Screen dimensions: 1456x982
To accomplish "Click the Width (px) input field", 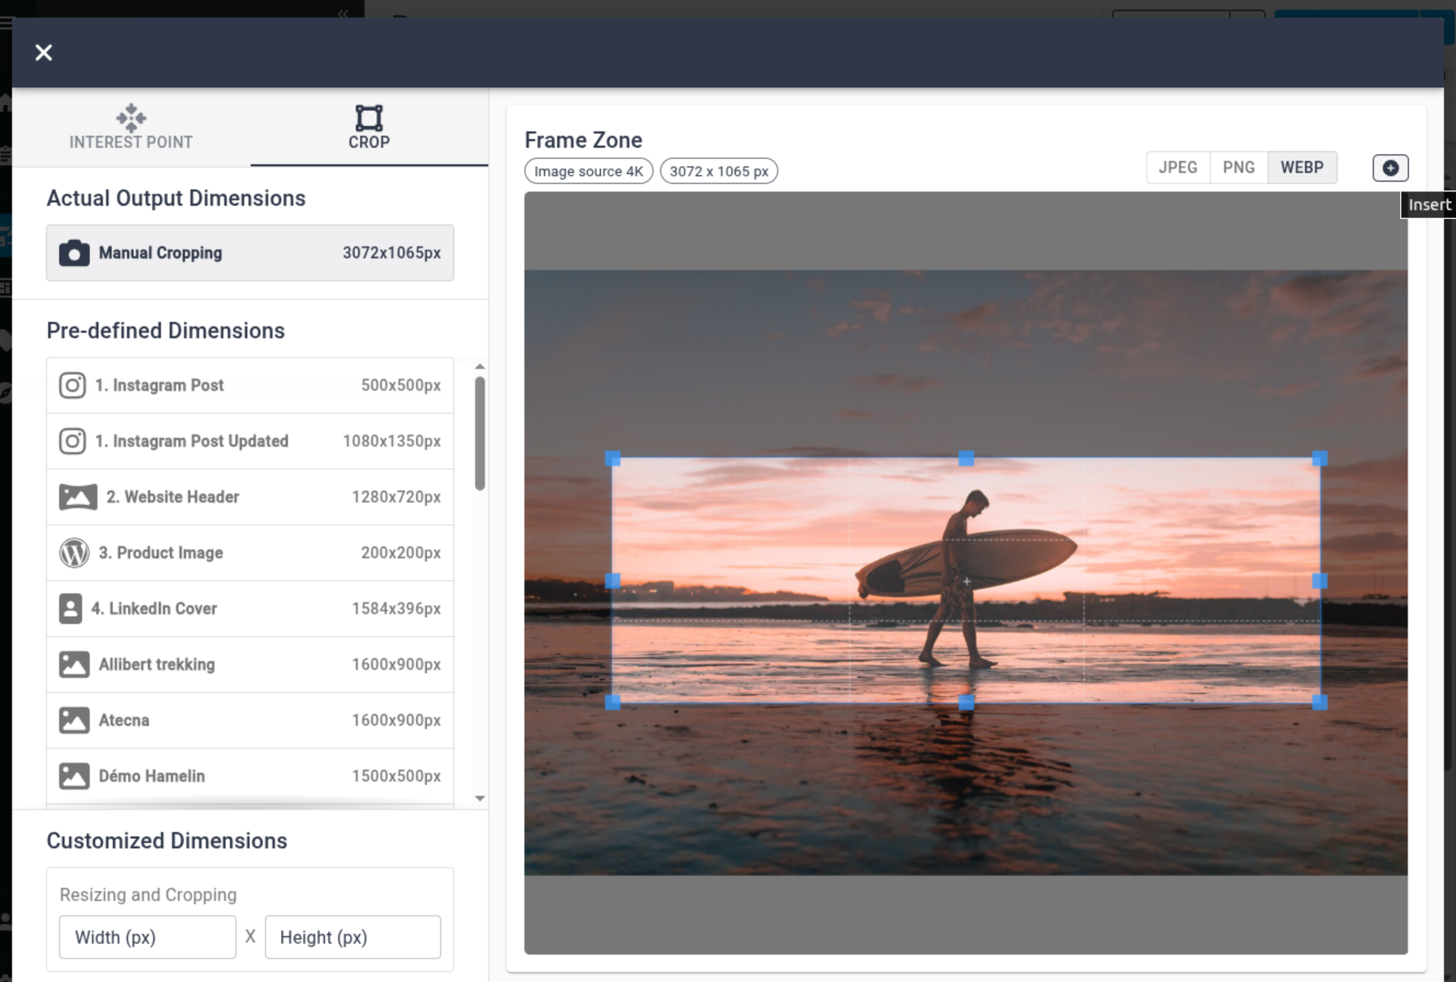I will pyautogui.click(x=148, y=937).
